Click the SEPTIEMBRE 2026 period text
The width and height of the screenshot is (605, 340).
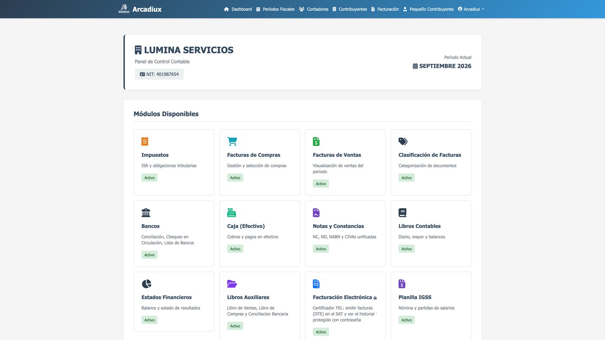point(445,66)
